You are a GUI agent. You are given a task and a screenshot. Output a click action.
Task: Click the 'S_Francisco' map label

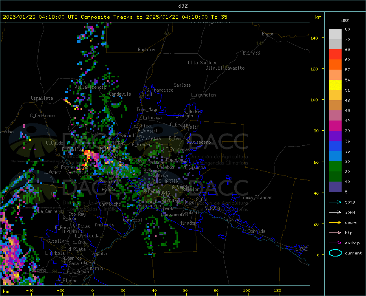coord(160,90)
